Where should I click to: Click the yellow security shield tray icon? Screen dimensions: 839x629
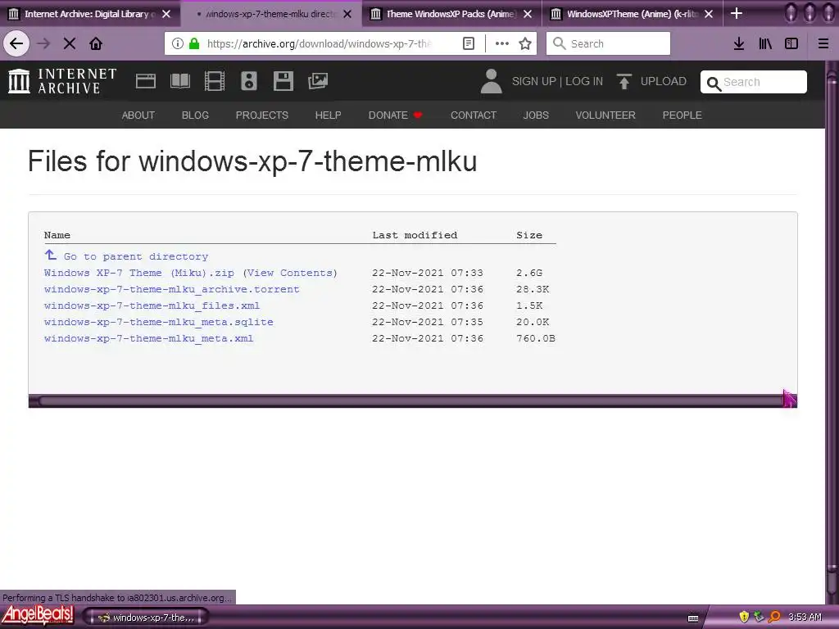[744, 617]
